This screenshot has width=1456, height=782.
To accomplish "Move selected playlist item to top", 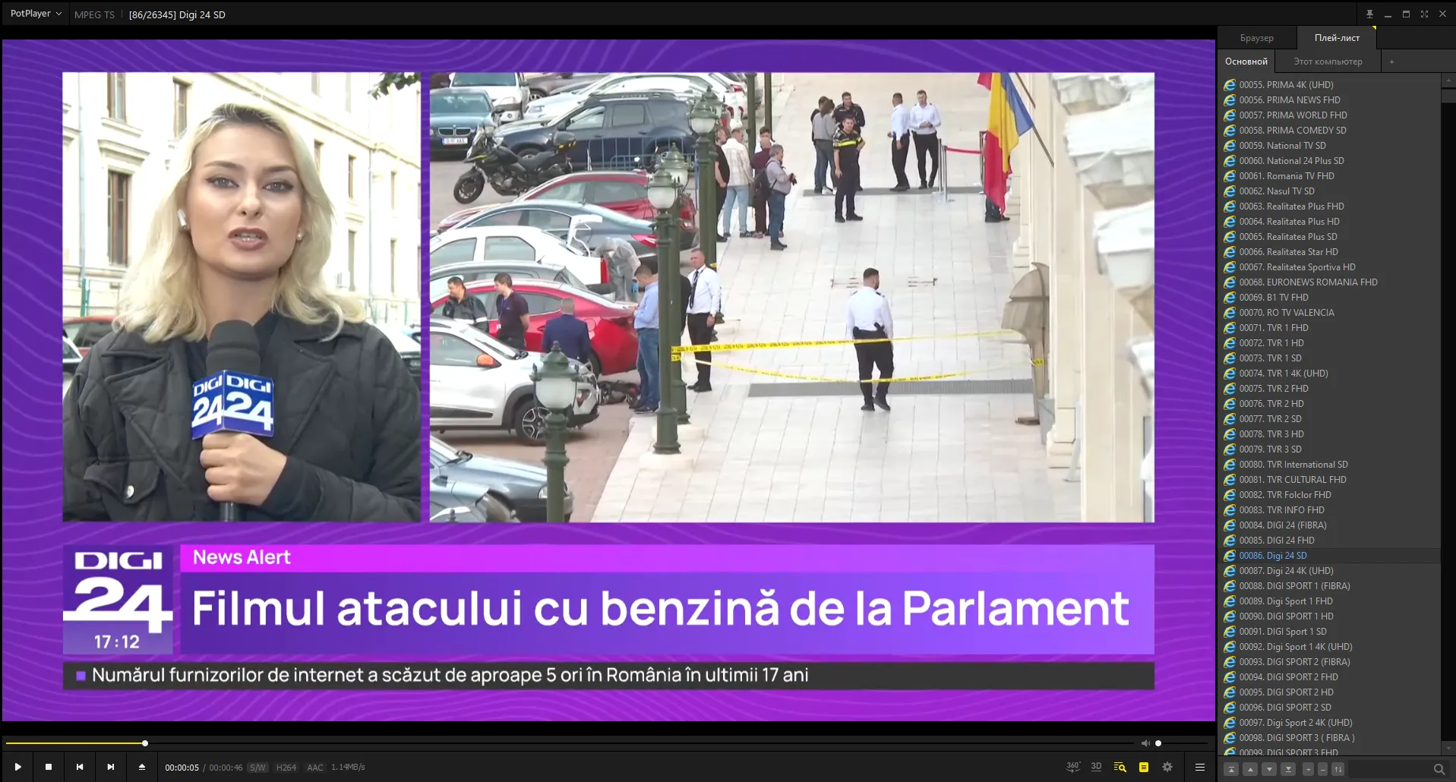I will click(x=1232, y=769).
